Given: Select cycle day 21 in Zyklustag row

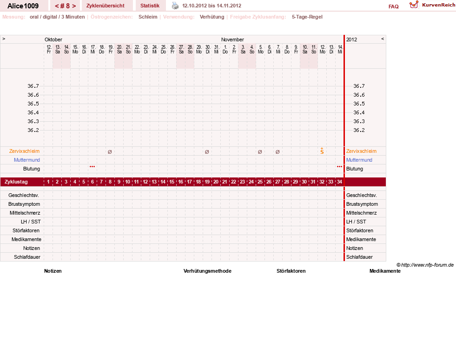Looking at the screenshot, I should [x=225, y=182].
